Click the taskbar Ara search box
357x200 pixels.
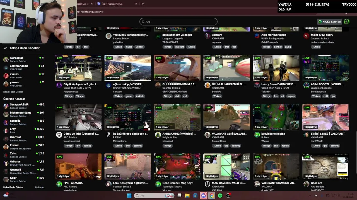154,196
